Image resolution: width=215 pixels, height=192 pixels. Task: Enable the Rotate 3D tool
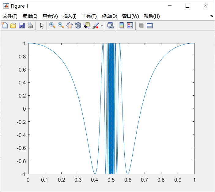[78, 25]
